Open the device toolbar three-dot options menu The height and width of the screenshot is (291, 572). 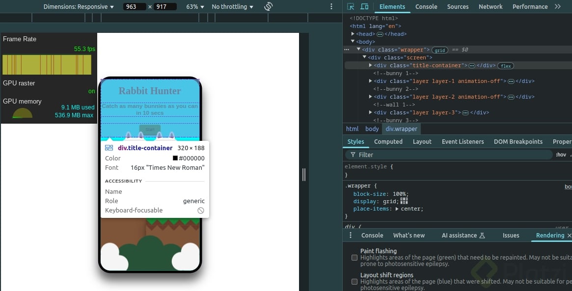331,7
